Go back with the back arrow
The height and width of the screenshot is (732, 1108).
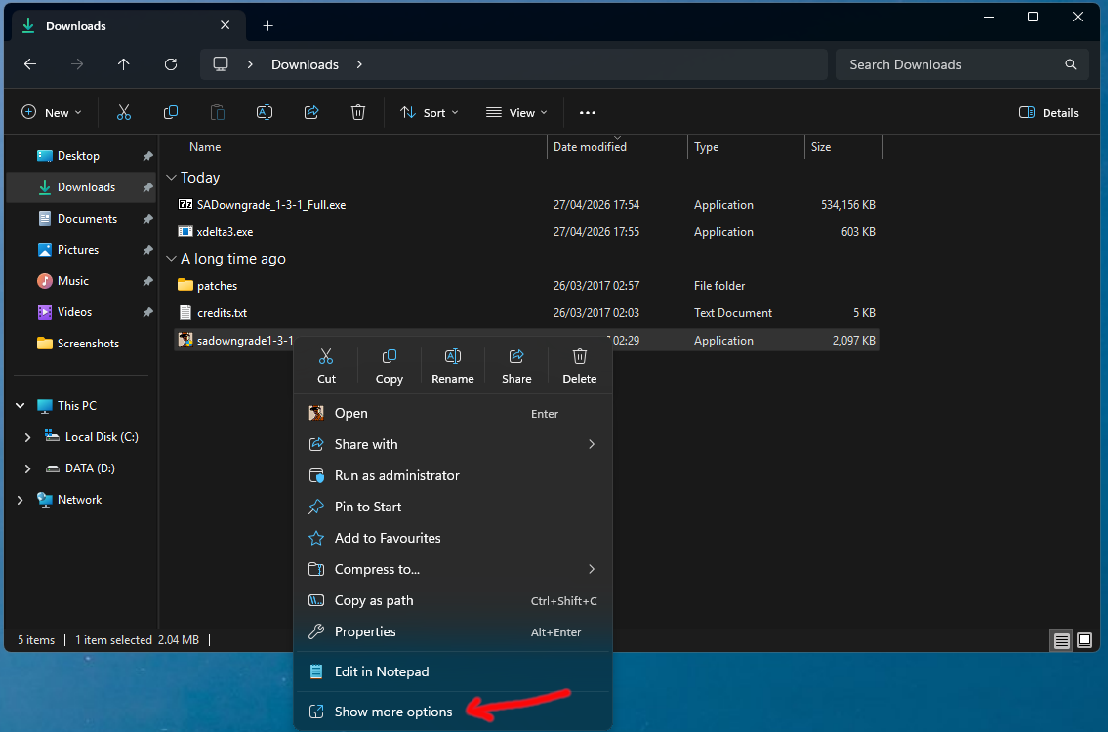pos(29,64)
